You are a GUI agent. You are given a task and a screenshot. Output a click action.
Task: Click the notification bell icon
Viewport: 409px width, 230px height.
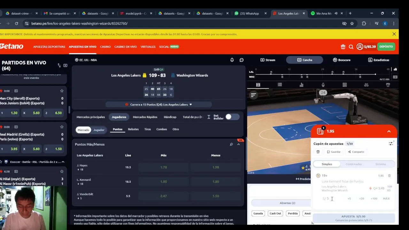232,60
